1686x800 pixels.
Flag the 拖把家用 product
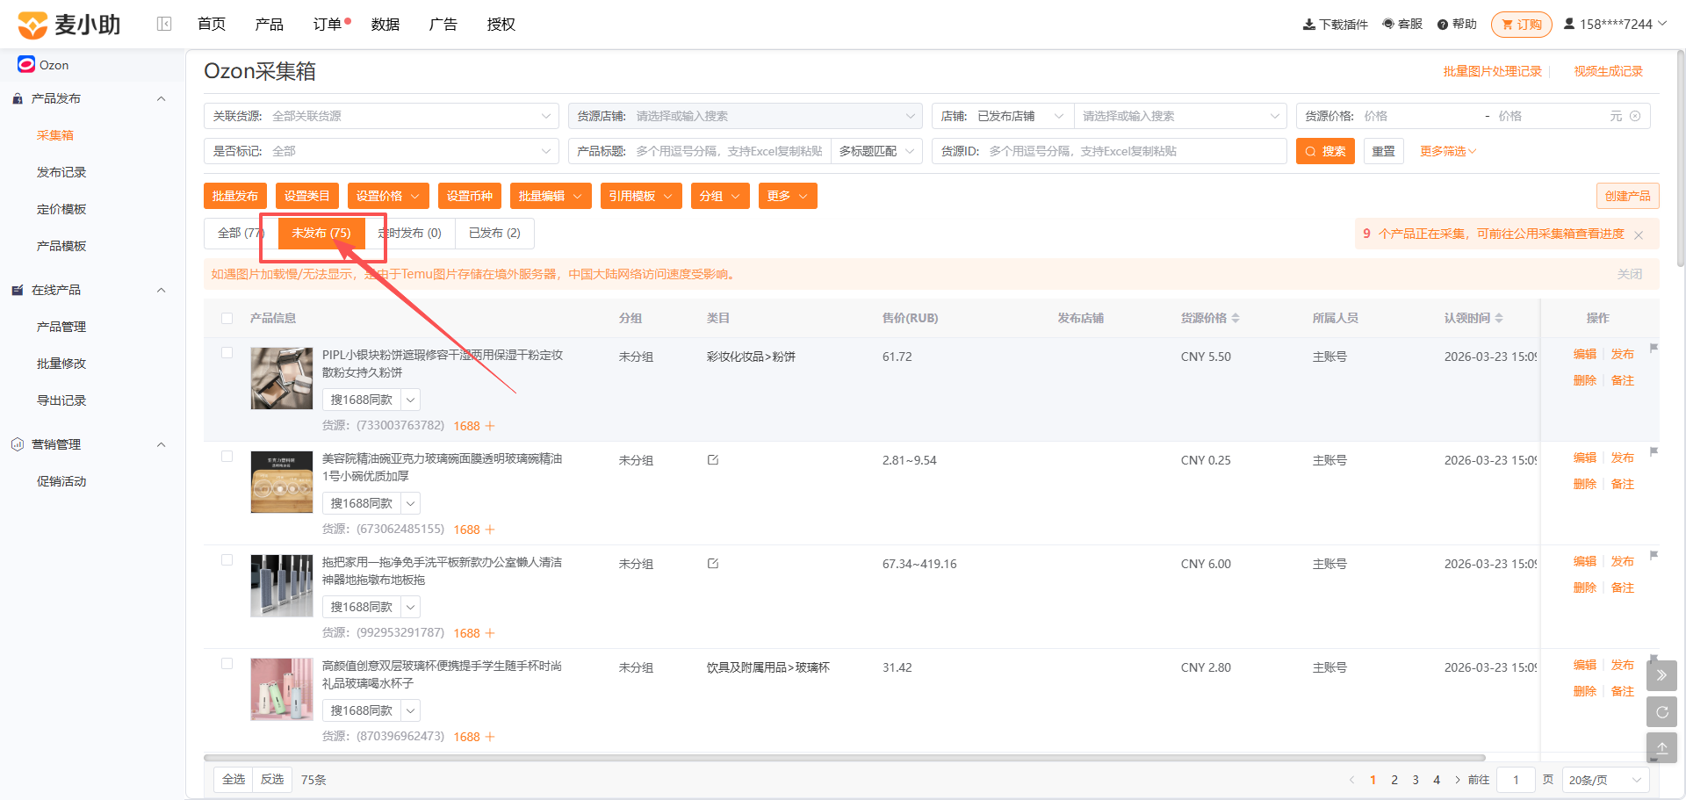click(x=1654, y=555)
